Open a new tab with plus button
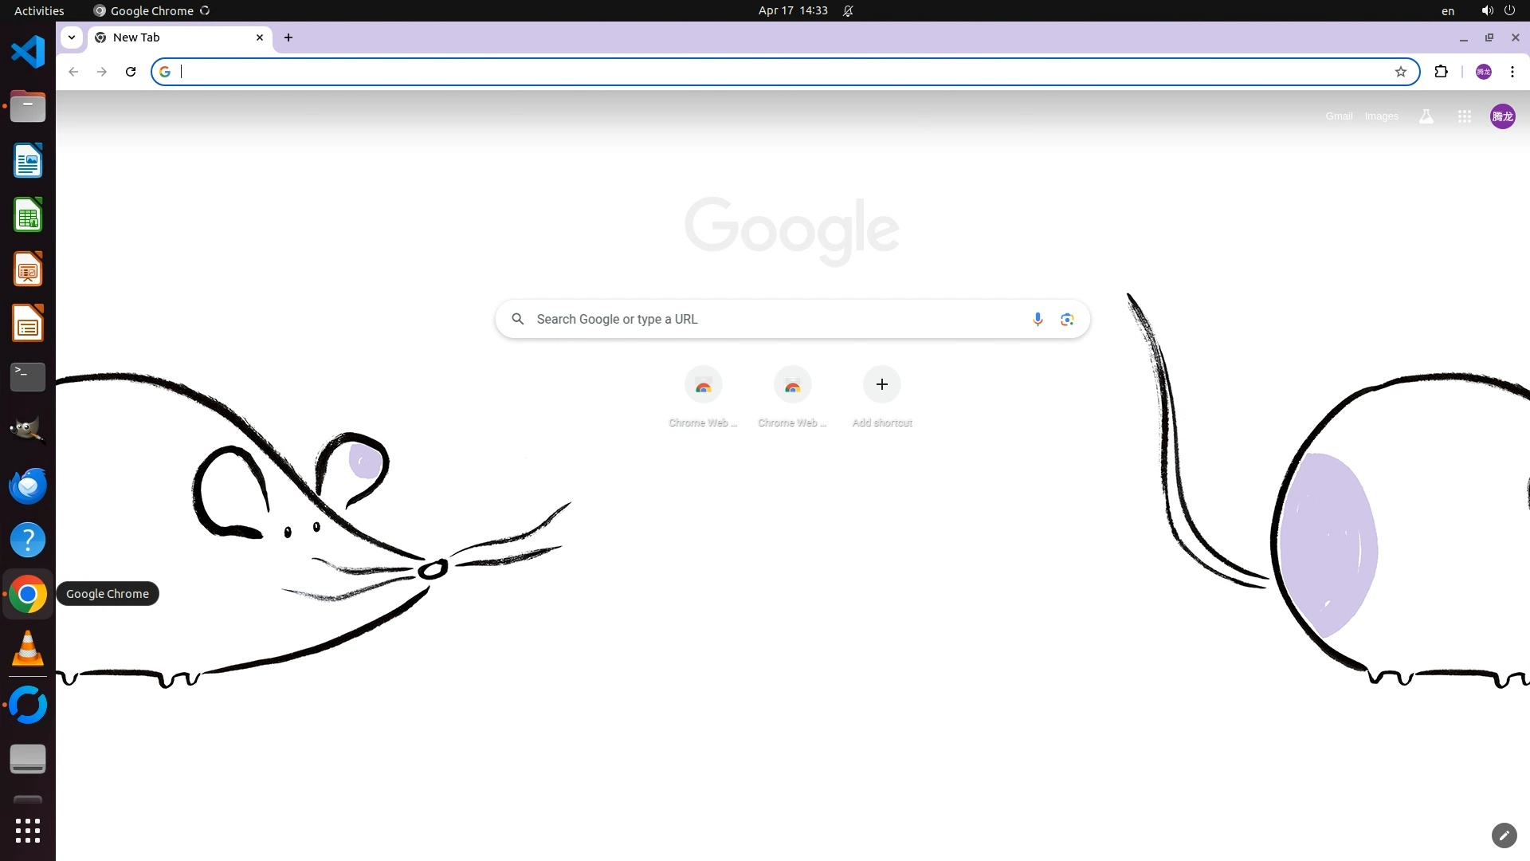 click(288, 37)
